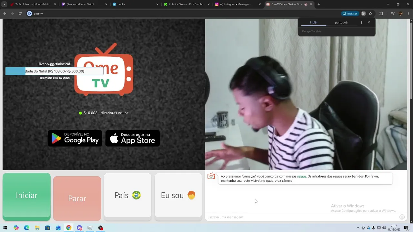Click the microphone tray icon
Screen dimensions: 413x232
374,228
